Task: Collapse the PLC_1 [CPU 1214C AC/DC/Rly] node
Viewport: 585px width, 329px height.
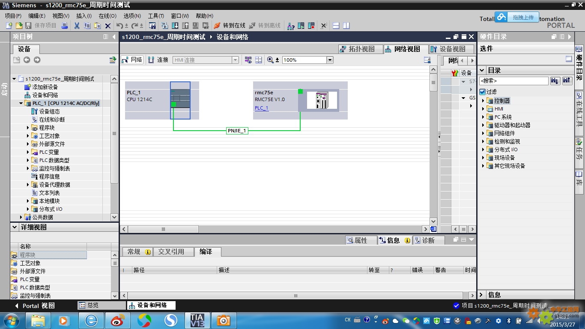Action: (x=21, y=103)
